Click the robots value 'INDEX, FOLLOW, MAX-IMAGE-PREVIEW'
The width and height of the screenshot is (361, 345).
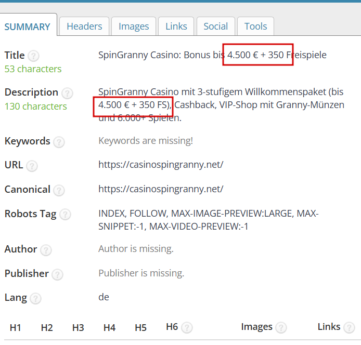(x=209, y=220)
